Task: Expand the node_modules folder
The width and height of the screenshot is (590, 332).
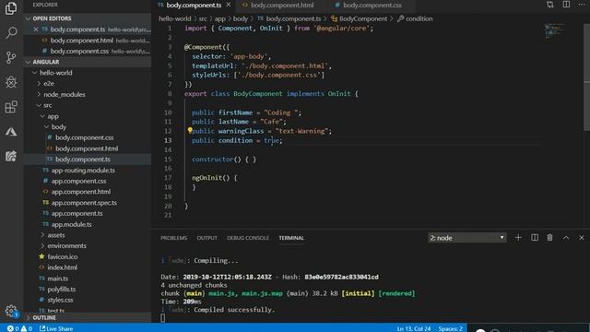Action: tap(39, 94)
